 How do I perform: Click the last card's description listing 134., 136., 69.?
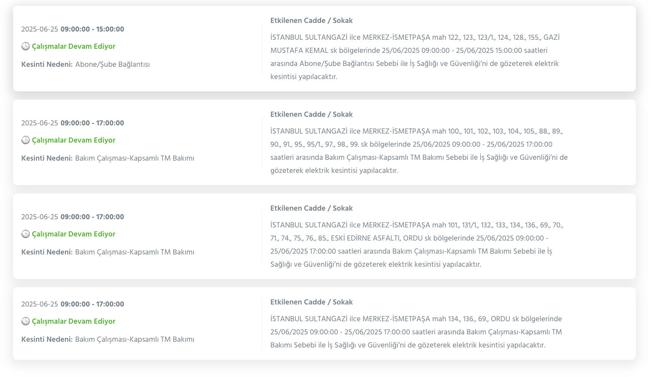pos(416,332)
